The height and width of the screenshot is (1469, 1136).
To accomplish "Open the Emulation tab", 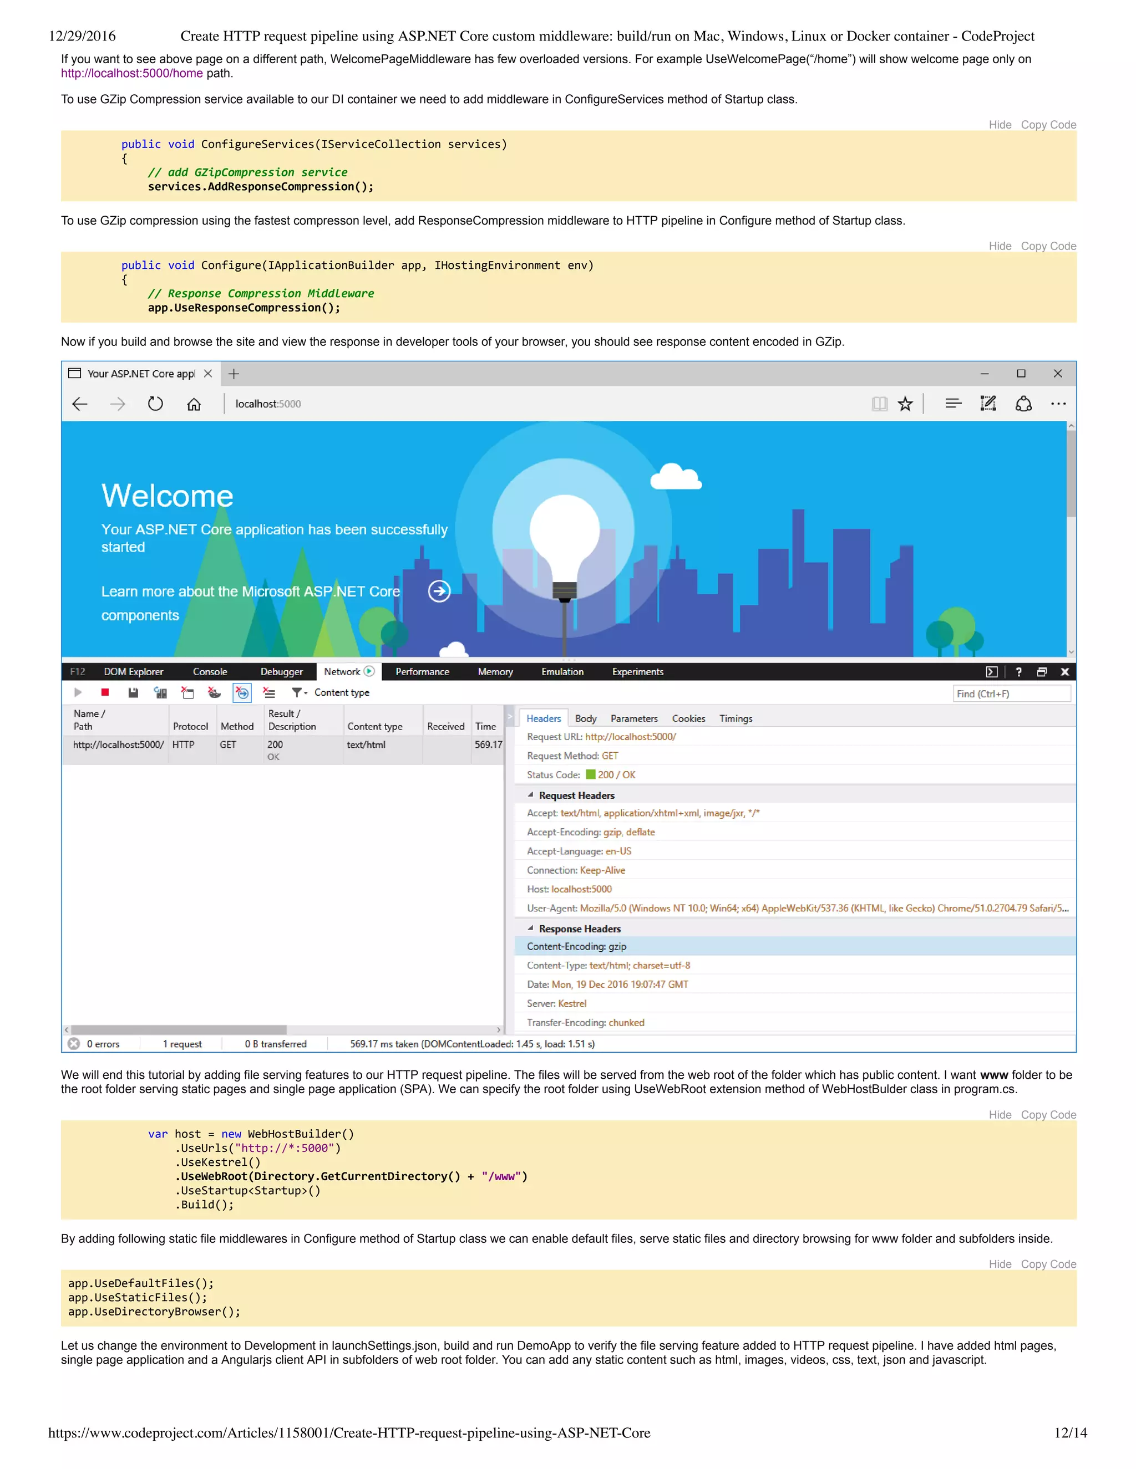I will (562, 671).
